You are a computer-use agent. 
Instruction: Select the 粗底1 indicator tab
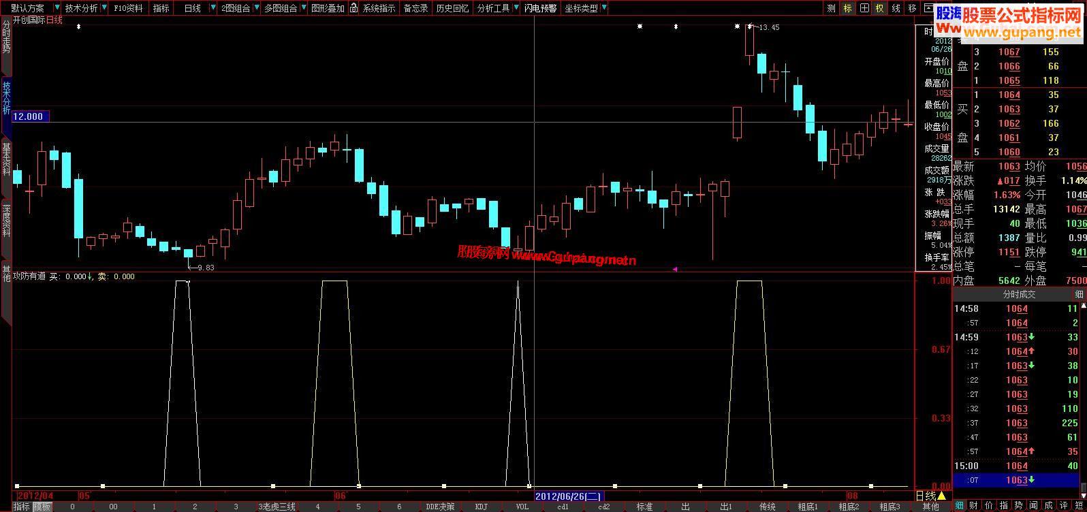[808, 507]
